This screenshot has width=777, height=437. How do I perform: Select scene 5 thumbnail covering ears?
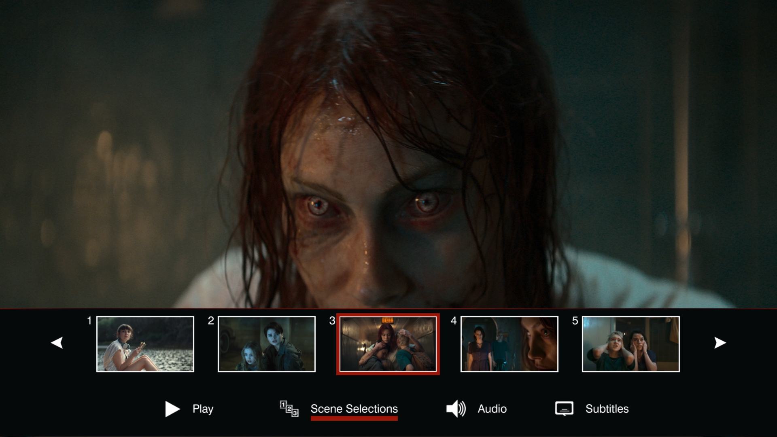[631, 344]
